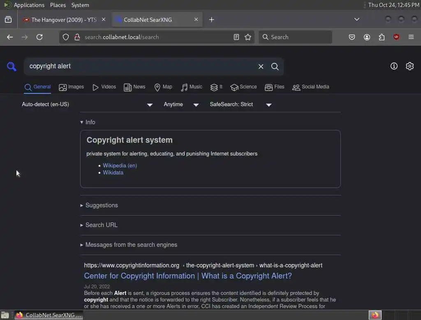This screenshot has height=320, width=421.
Task: Reload the current page
Action: [x=39, y=37]
